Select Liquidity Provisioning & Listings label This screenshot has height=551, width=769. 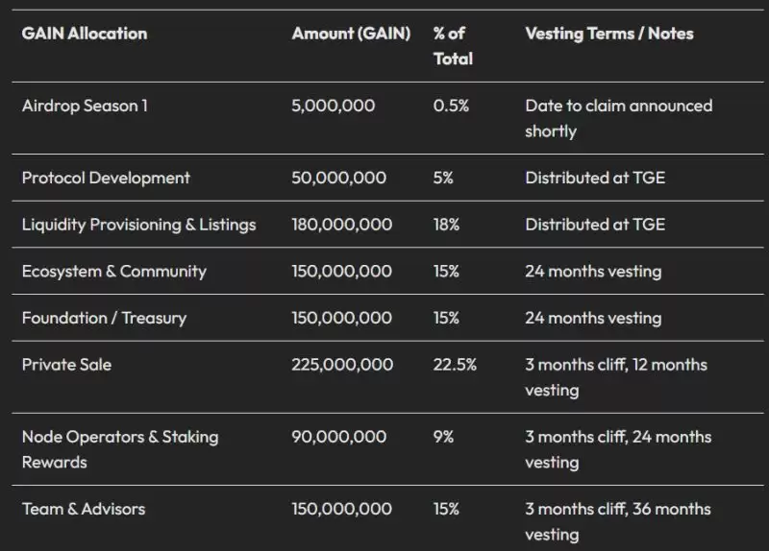(138, 225)
